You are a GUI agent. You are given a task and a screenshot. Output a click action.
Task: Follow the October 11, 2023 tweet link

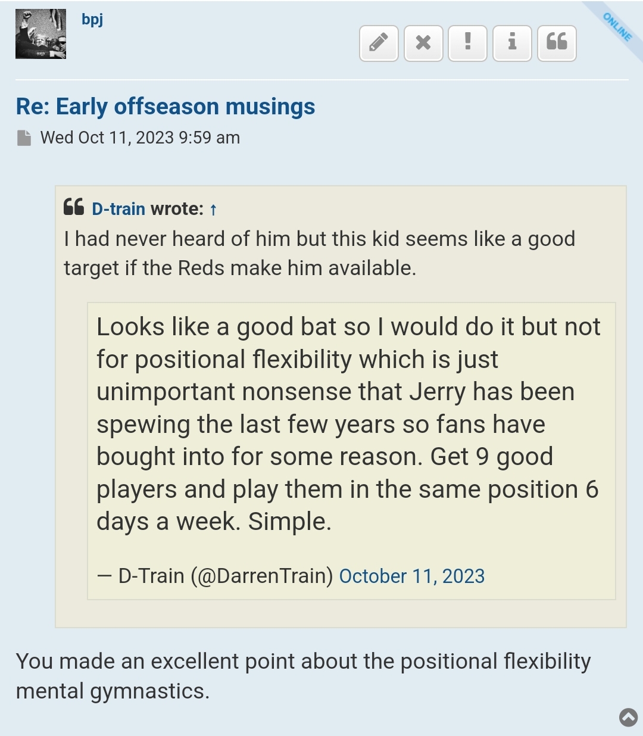coord(411,576)
